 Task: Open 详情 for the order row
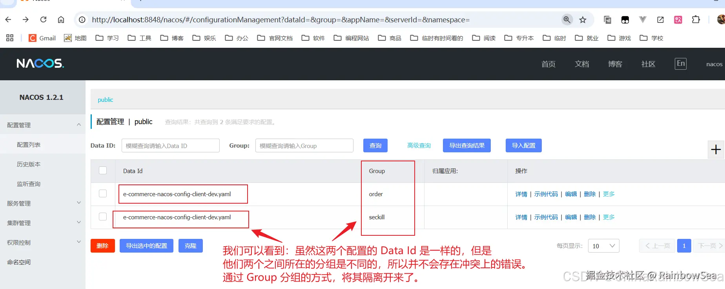[x=521, y=194]
